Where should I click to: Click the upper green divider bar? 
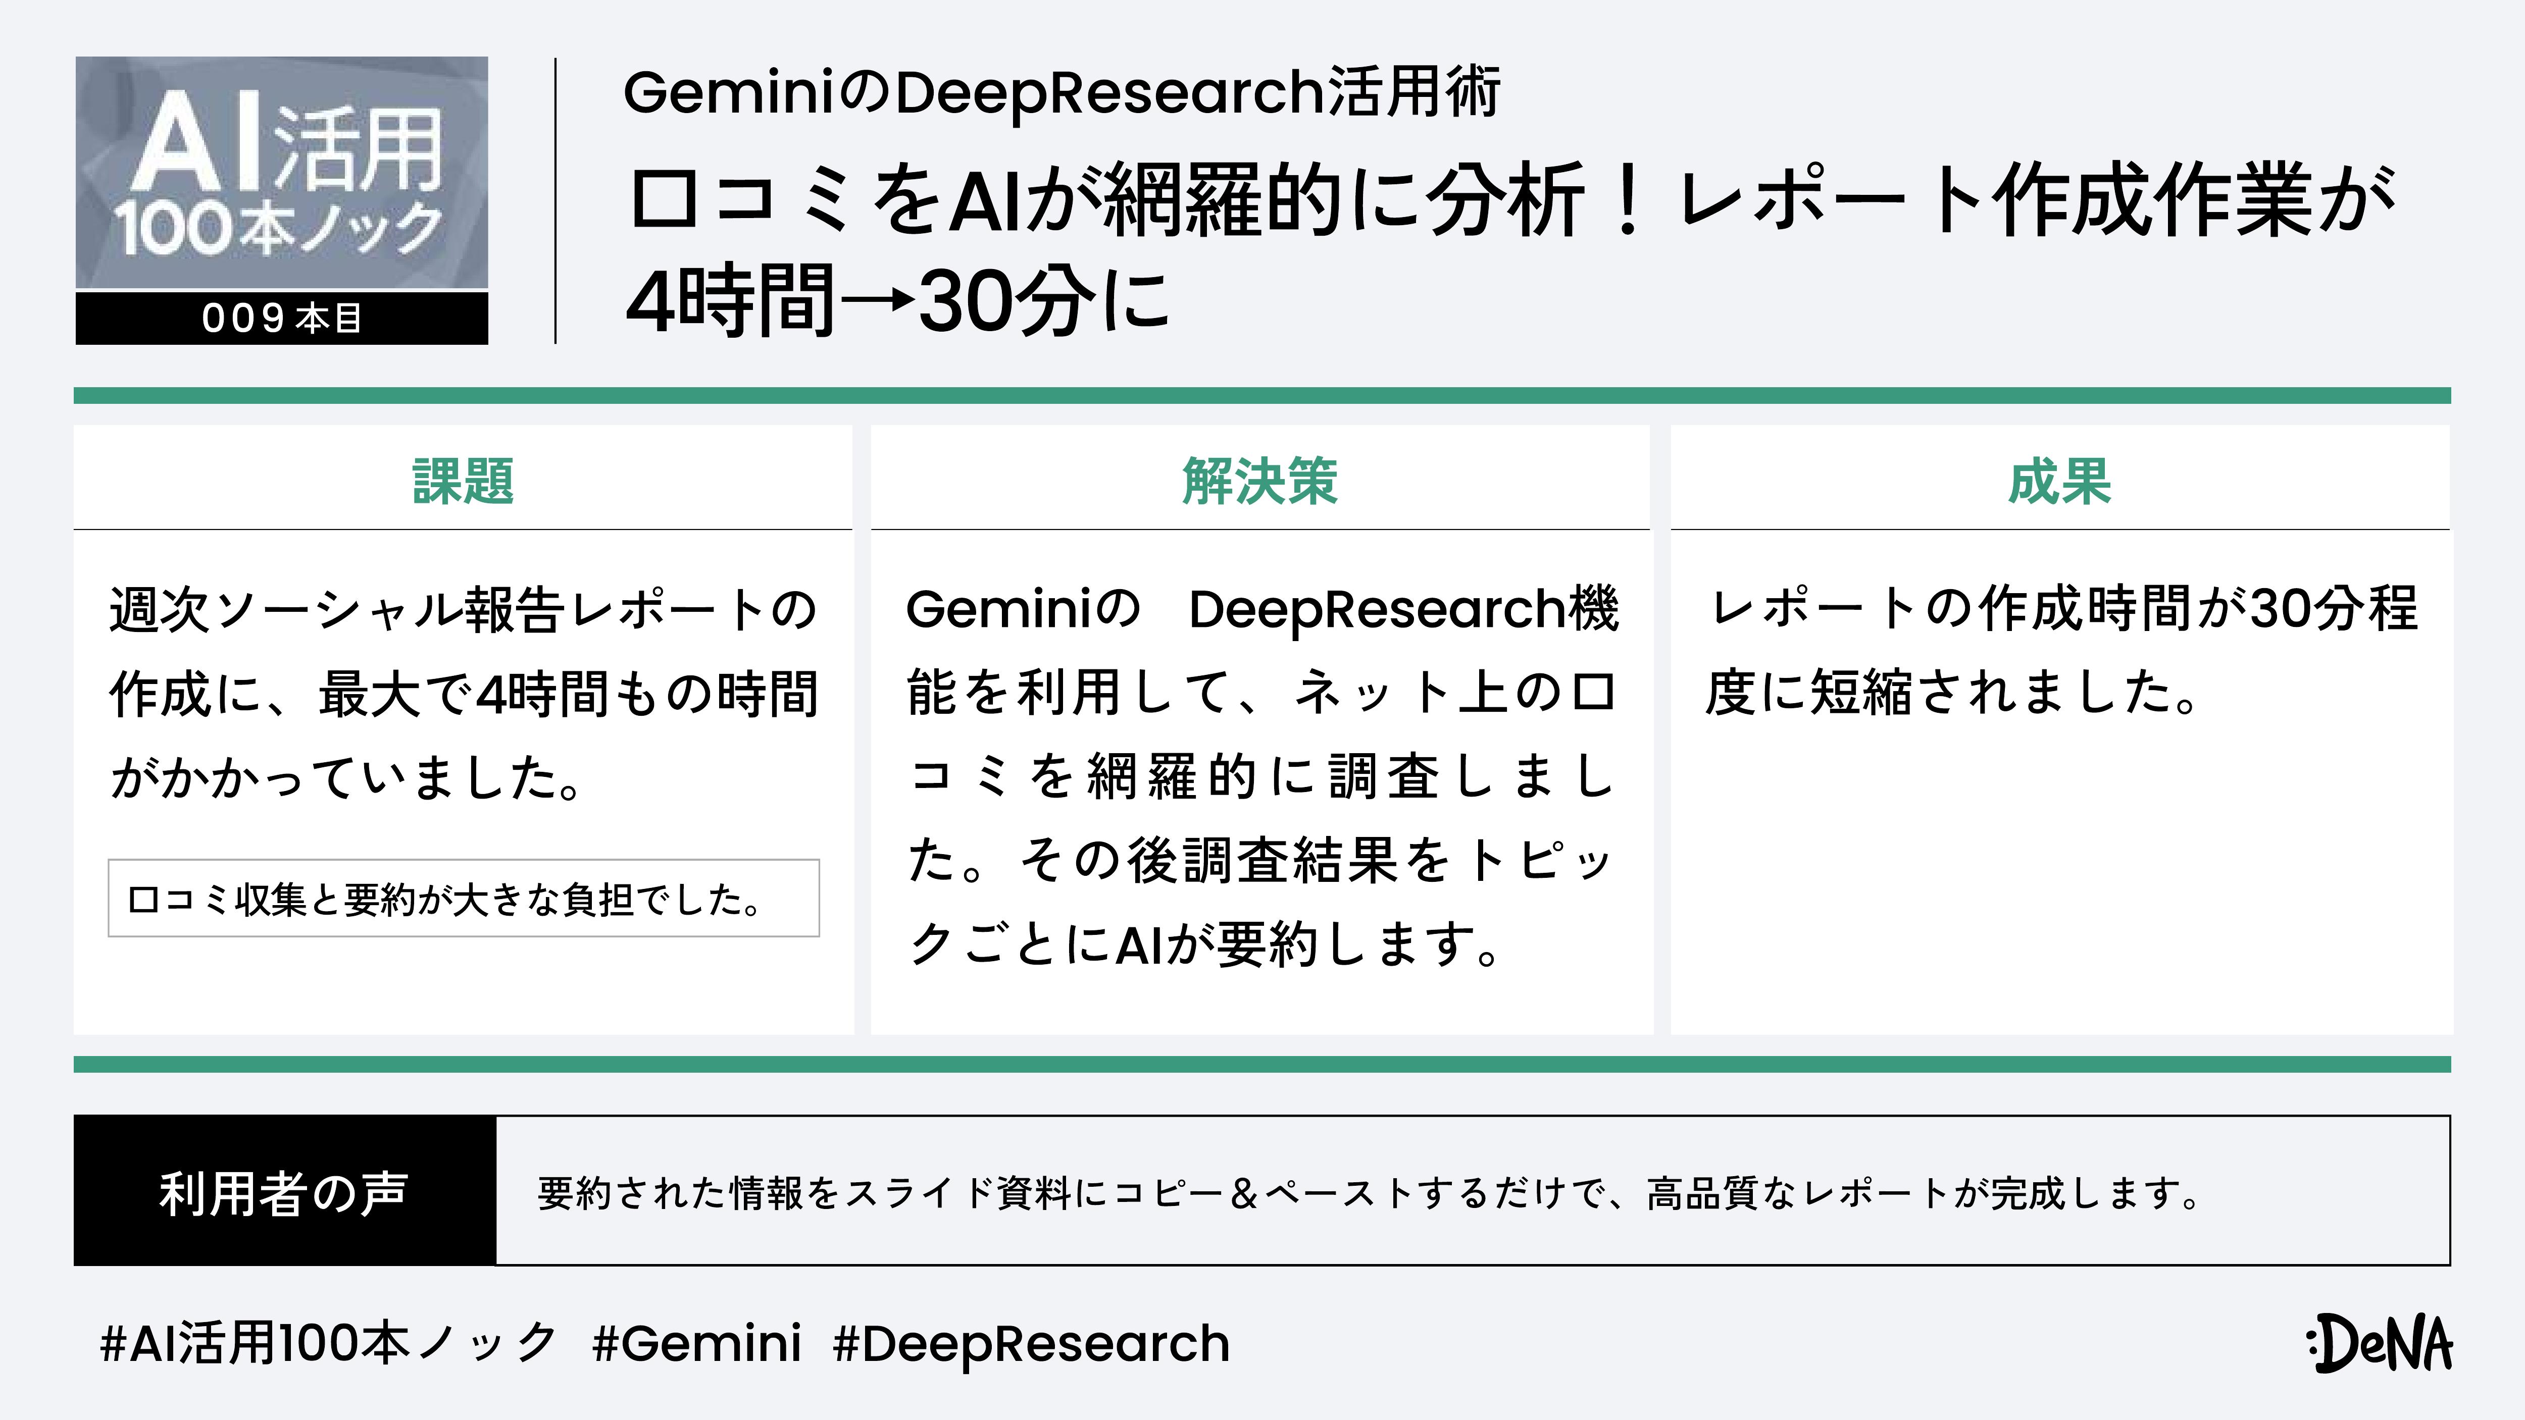(x=1261, y=396)
